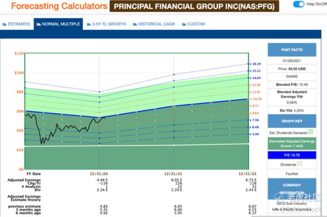Image resolution: width=327 pixels, height=217 pixels.
Task: Open the ESTIMATES tab
Action: [16, 24]
